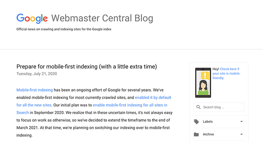Expand the Archive dropdown arrow
The image size is (263, 142).
242,134
